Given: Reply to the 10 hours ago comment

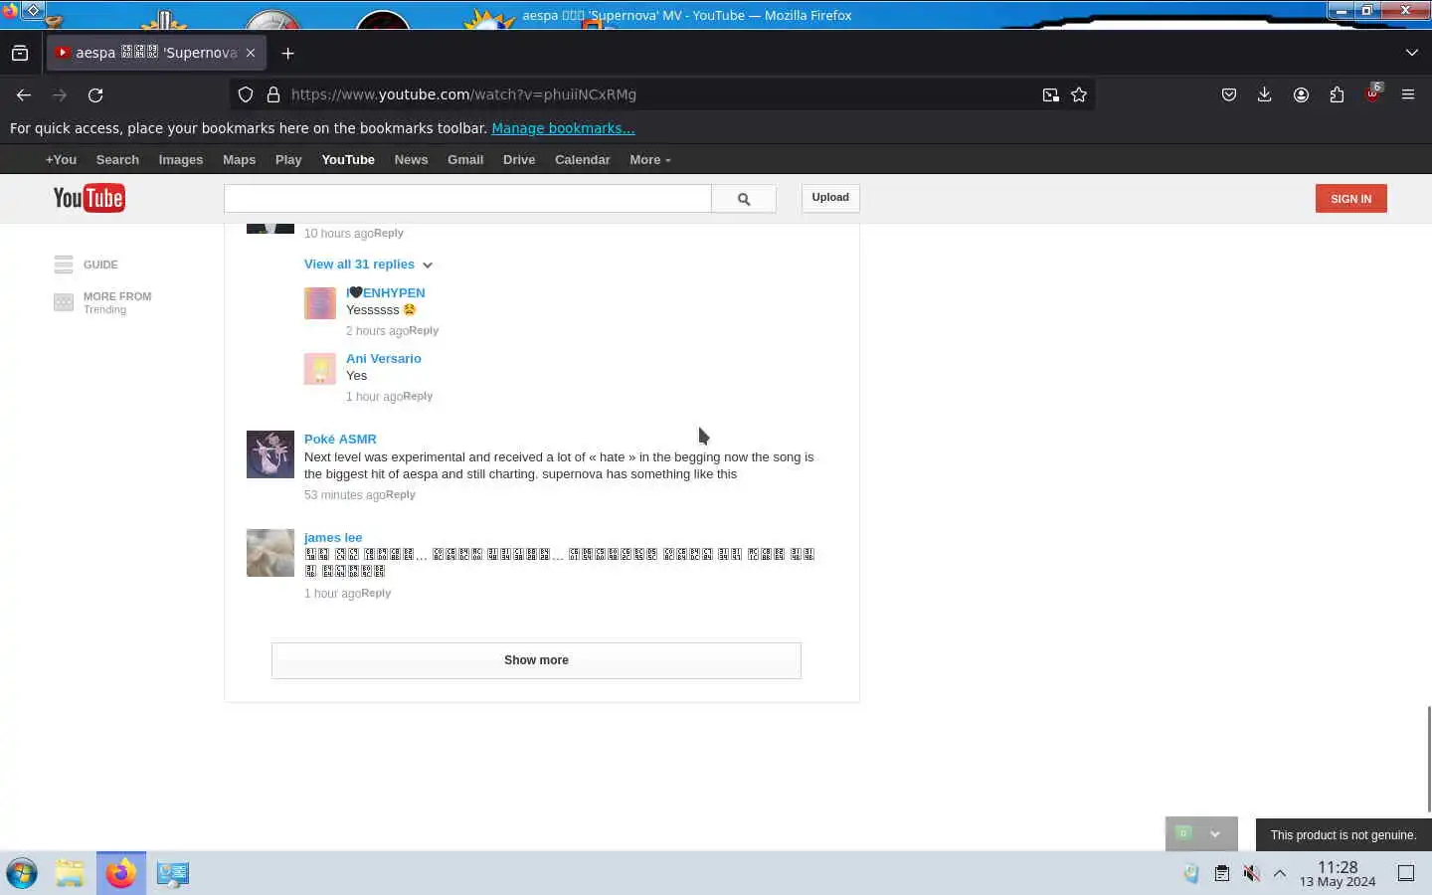Looking at the screenshot, I should point(389,233).
